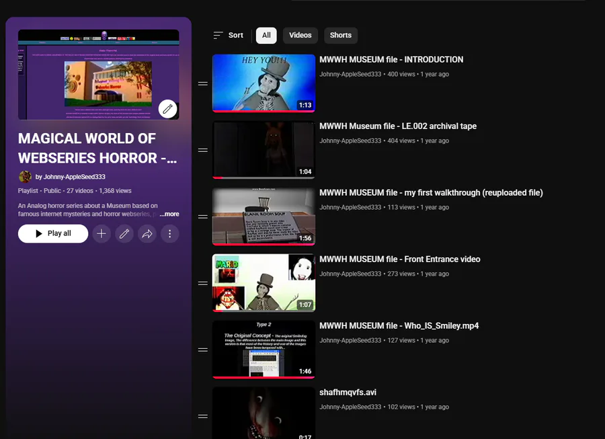Open the INTRODUCTION video thumbnail

click(x=264, y=83)
